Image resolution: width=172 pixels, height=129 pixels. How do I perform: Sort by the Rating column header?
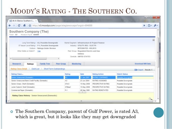pos(68,74)
